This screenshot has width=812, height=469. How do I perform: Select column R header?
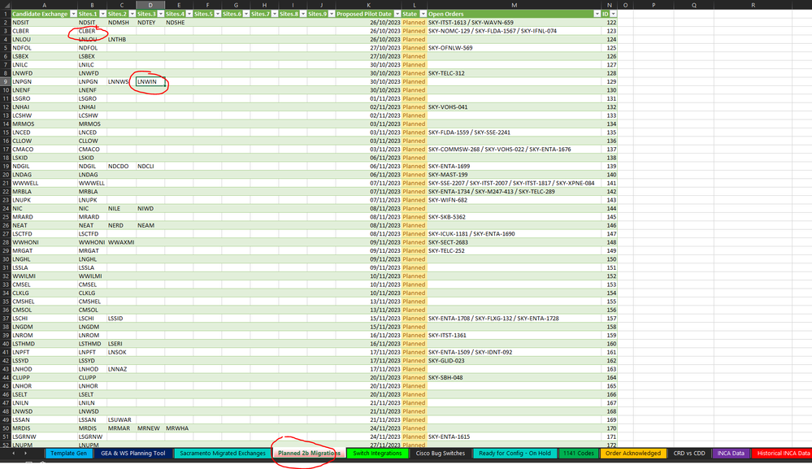(753, 5)
